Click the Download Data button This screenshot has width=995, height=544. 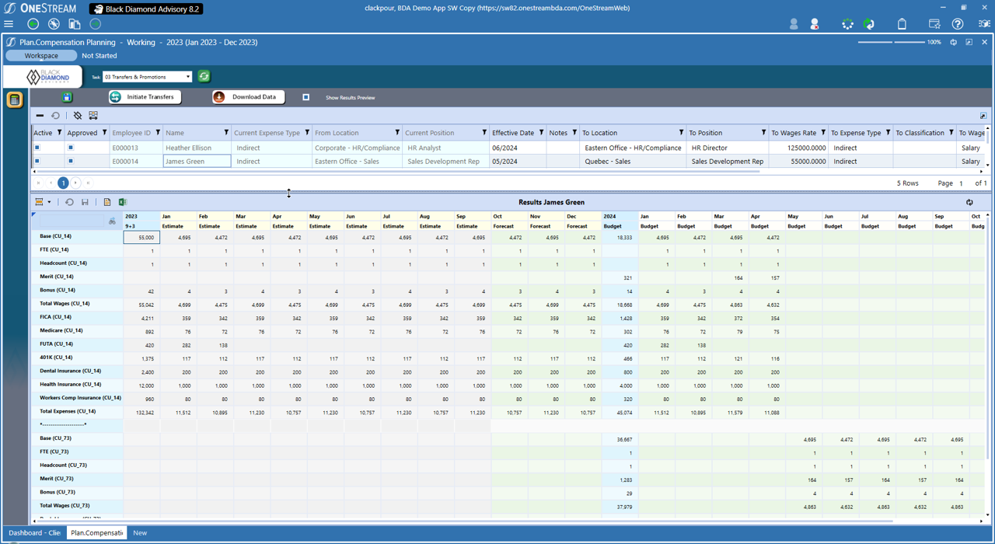(247, 97)
